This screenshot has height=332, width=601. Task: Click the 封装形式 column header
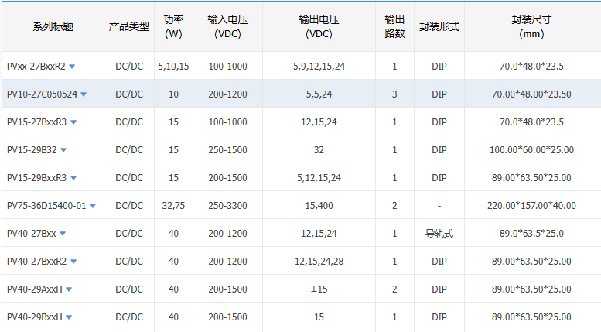439,27
